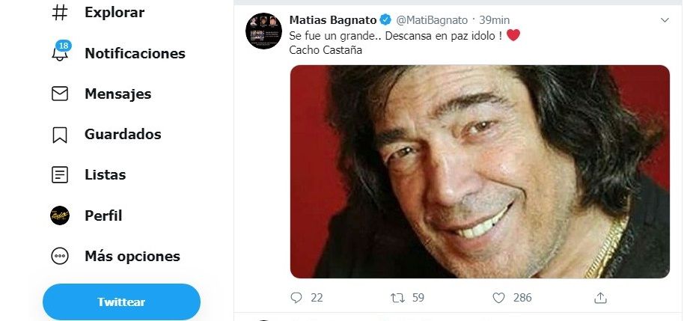Click the Más opciones ellipsis icon

tap(60, 256)
